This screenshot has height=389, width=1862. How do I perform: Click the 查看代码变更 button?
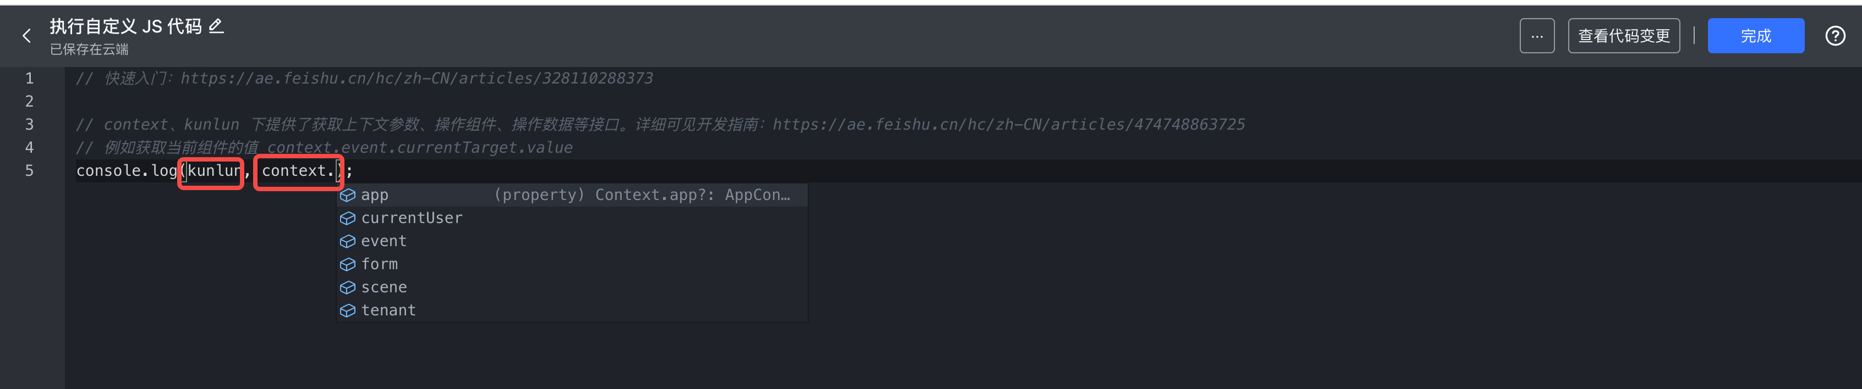pos(1623,36)
